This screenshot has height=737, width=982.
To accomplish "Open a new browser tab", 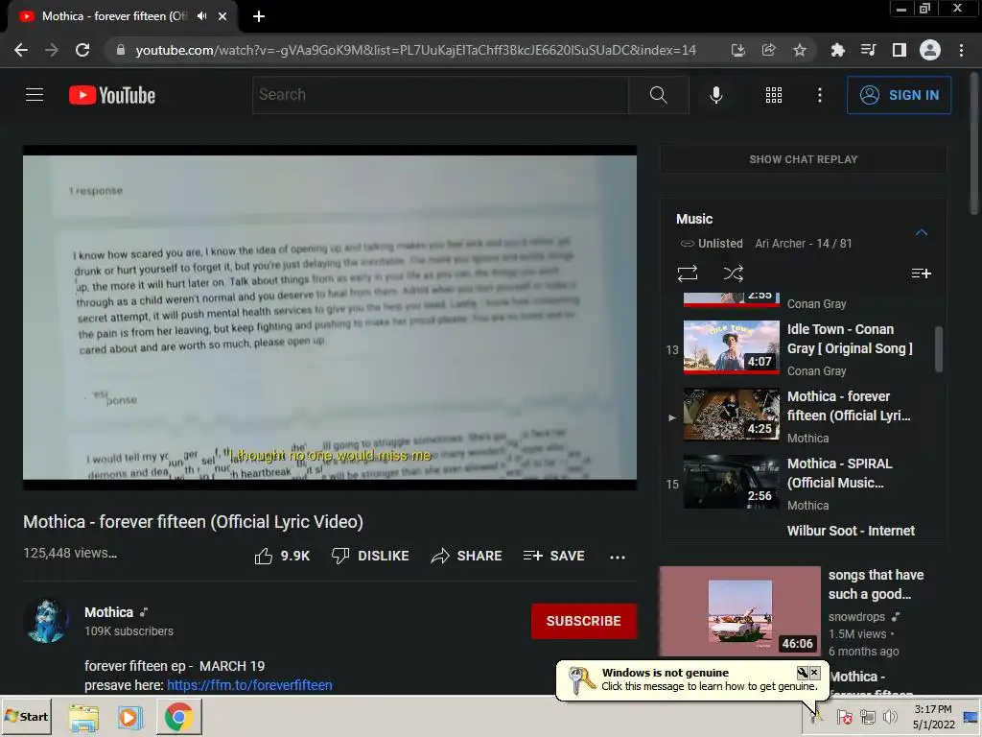I will click(259, 16).
